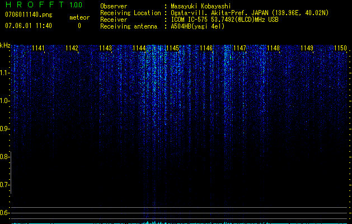Click the cyan signal strength trace at bottom

pos(180,223)
